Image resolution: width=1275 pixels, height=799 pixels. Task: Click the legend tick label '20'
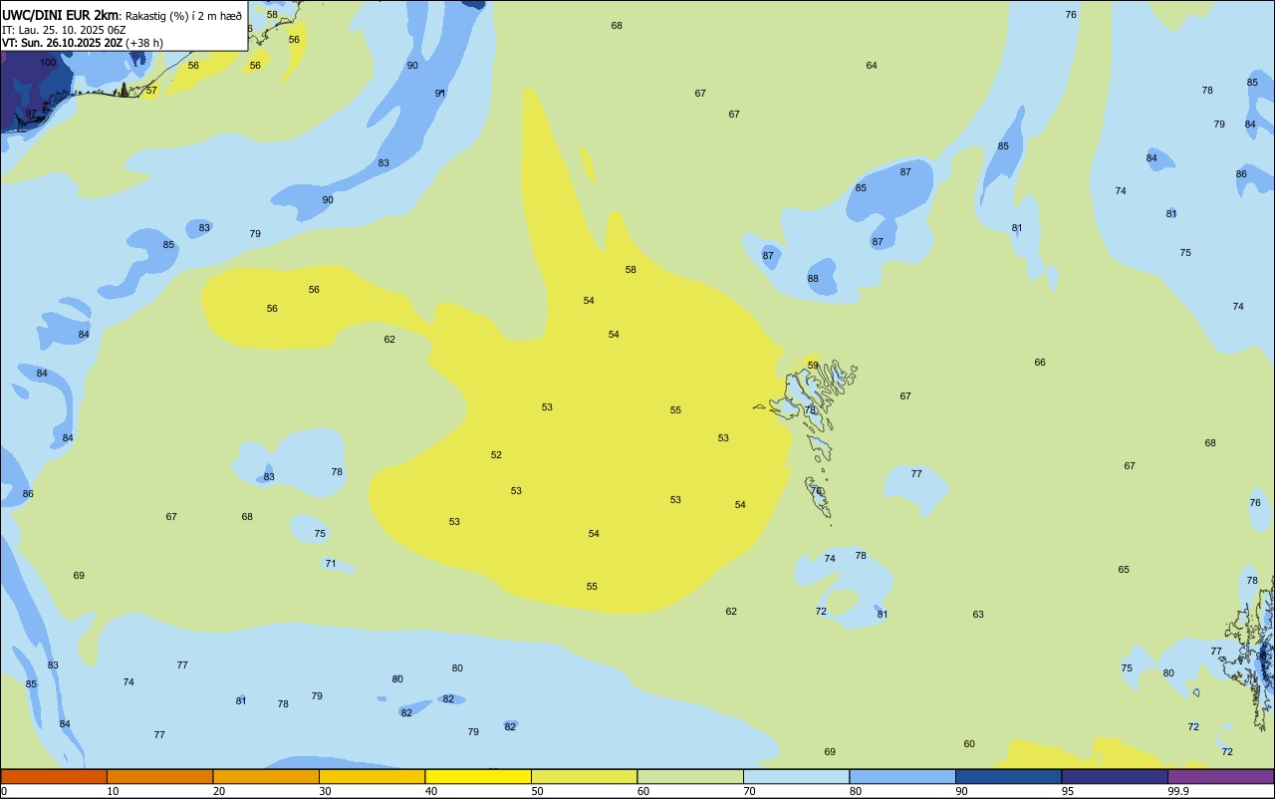click(x=219, y=791)
